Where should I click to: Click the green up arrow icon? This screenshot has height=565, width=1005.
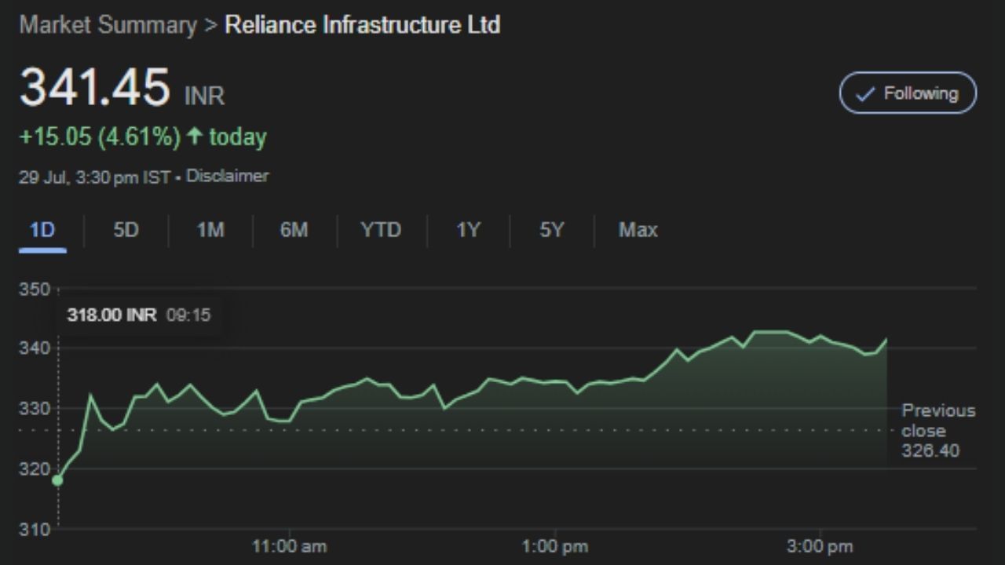coord(195,137)
